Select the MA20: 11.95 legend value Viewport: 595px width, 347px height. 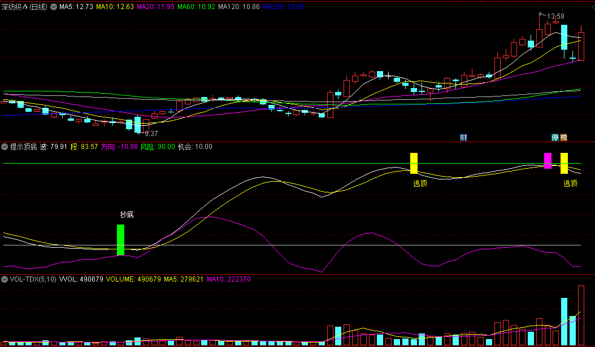[x=155, y=7]
